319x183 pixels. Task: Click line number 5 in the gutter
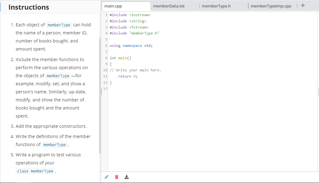106,39
